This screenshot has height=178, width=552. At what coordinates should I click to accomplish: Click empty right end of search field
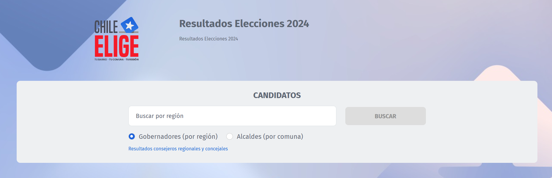(312, 116)
